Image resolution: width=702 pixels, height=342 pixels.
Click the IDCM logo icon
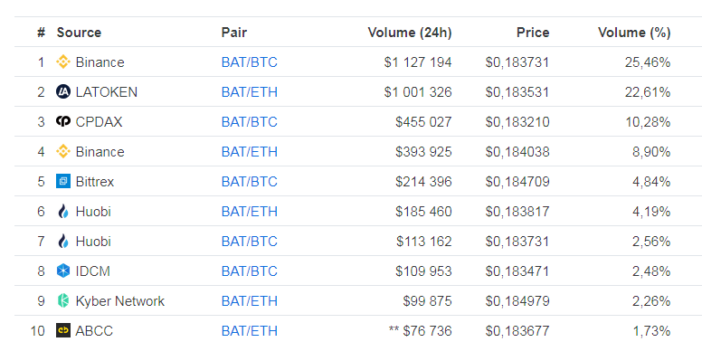click(63, 271)
